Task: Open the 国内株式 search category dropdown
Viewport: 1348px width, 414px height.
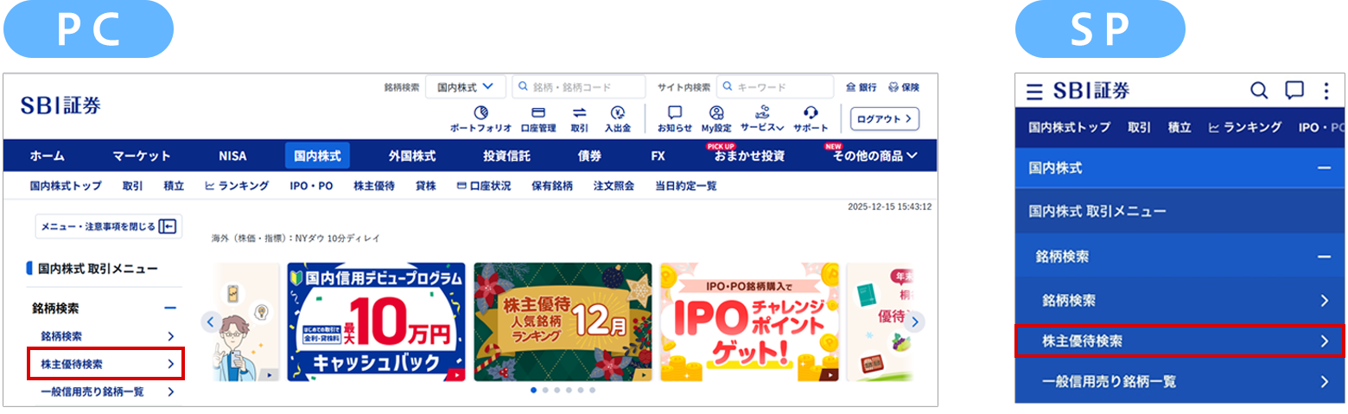Action: 465,86
